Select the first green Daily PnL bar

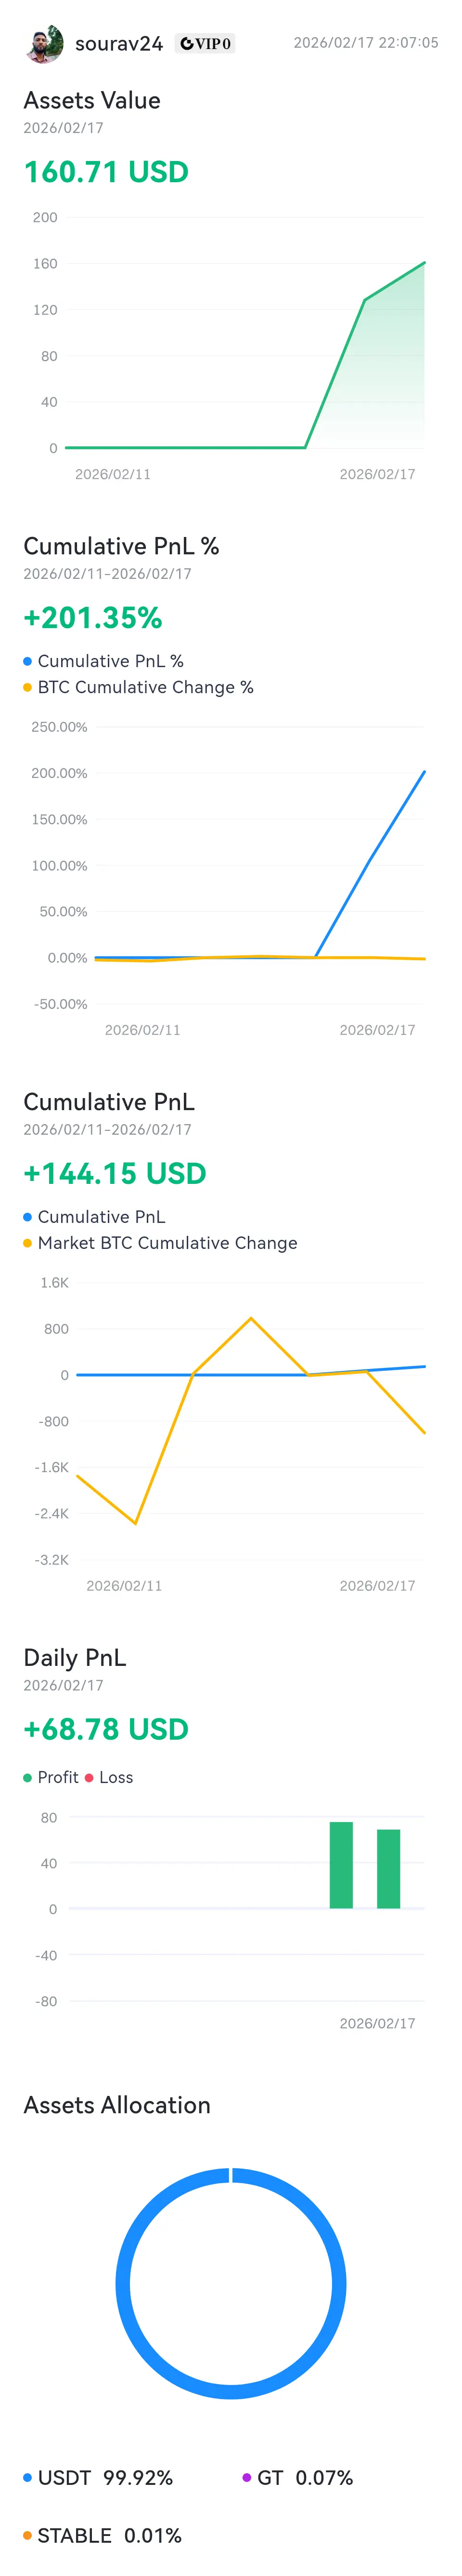(341, 1865)
